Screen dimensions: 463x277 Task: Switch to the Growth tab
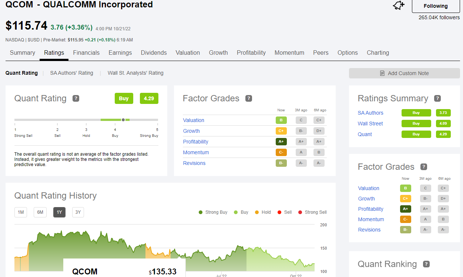click(218, 53)
